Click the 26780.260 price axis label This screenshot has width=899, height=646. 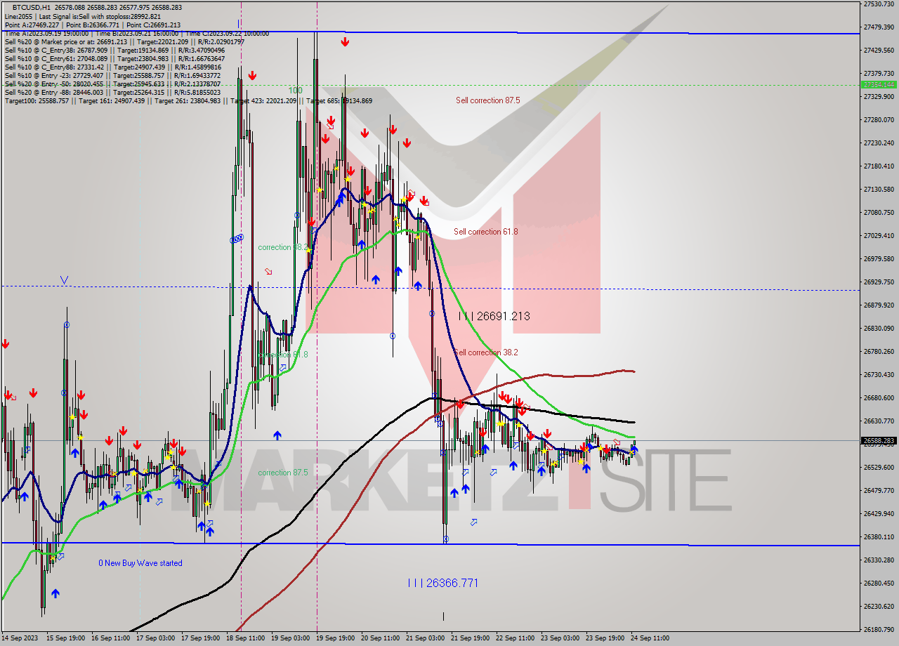pos(879,351)
